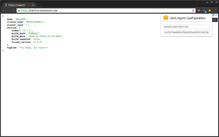Image resolution: width=219 pixels, height=137 pixels.
Task: Click the browser back arrow
Action: (x=4, y=11)
